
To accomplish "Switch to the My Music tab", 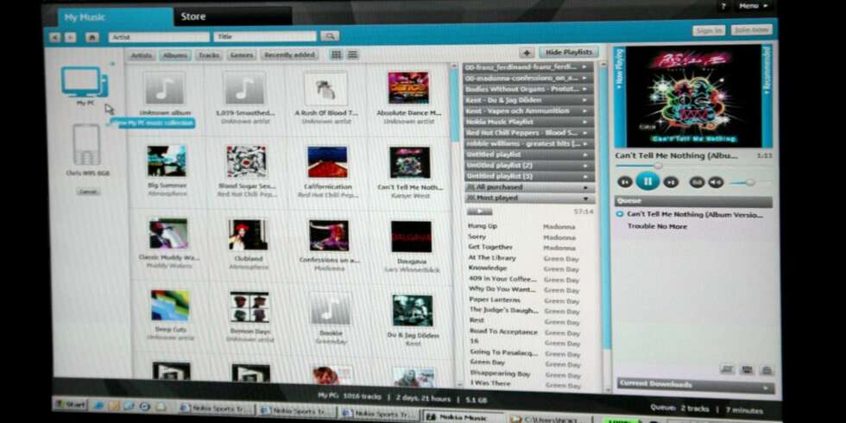I will (115, 17).
